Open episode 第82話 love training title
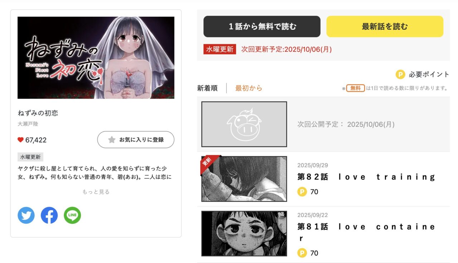The width and height of the screenshot is (458, 263). coord(366,177)
